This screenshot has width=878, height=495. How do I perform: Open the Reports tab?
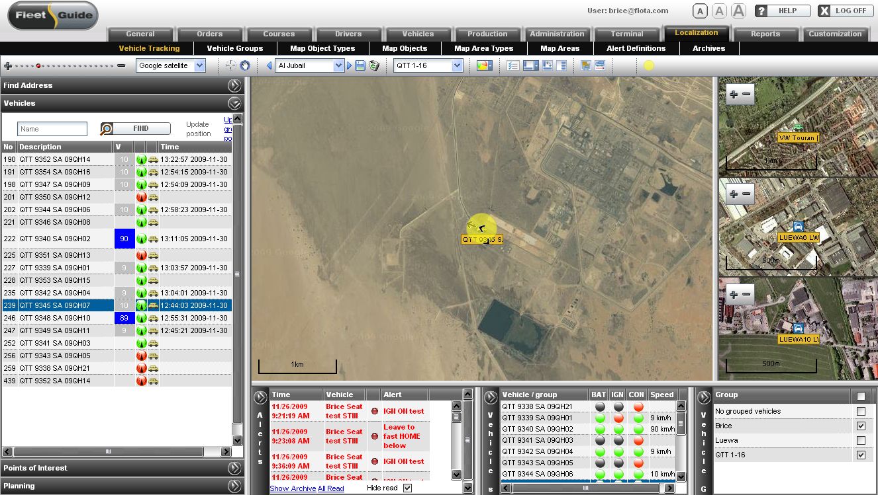pyautogui.click(x=765, y=34)
